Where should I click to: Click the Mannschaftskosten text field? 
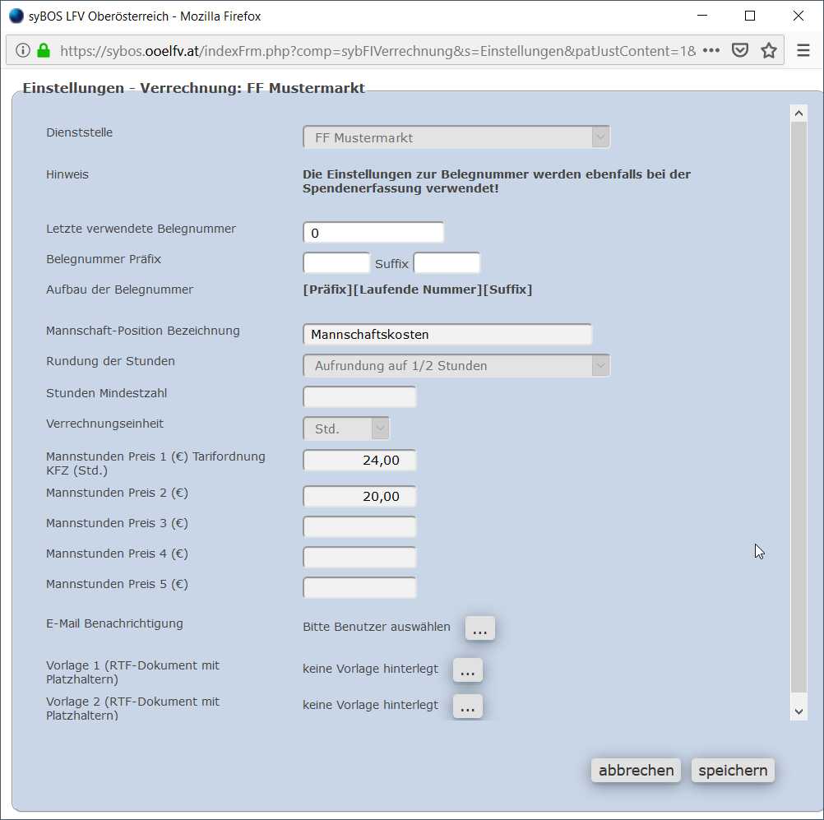pos(447,335)
